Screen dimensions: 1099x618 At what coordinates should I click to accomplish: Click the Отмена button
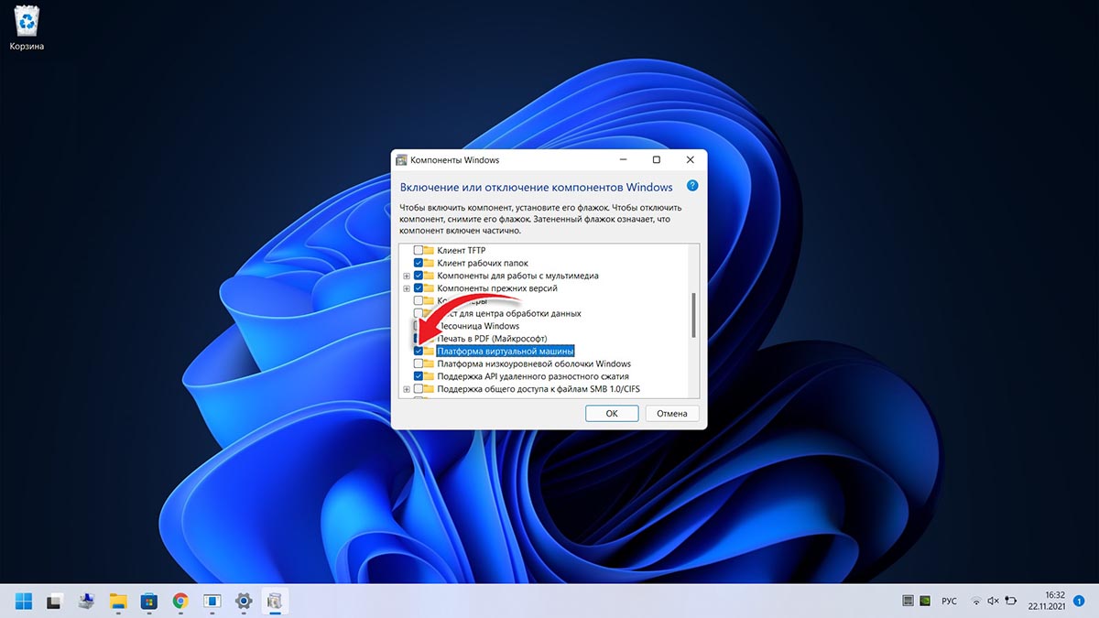[x=671, y=413]
